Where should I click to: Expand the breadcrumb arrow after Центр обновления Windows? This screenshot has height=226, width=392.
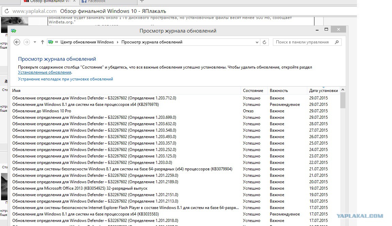pyautogui.click(x=117, y=42)
